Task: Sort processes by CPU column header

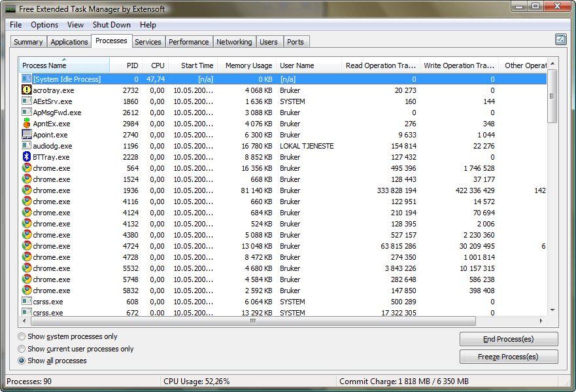Action: point(158,65)
